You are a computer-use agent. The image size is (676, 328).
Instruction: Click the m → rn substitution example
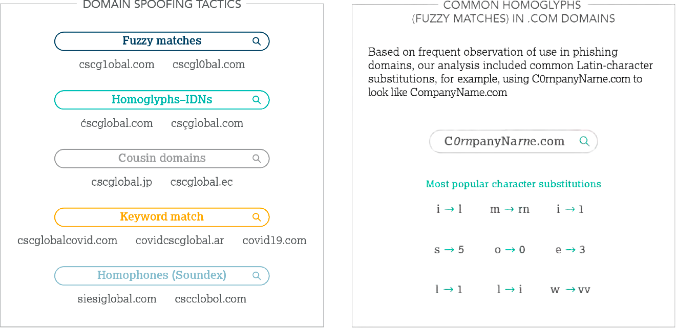point(510,209)
